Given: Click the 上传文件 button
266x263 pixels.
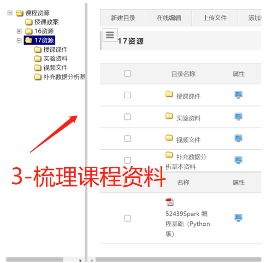Looking at the screenshot, I should pos(215,18).
